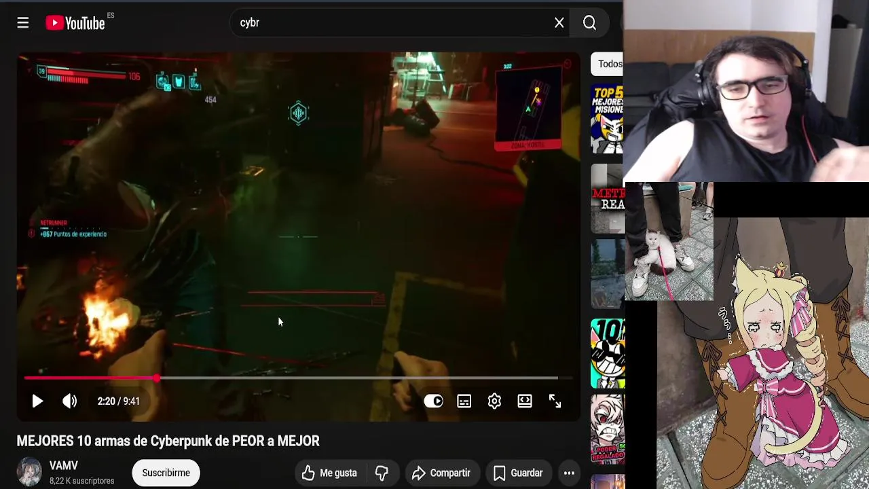Like the video with Me gusta

pos(330,473)
